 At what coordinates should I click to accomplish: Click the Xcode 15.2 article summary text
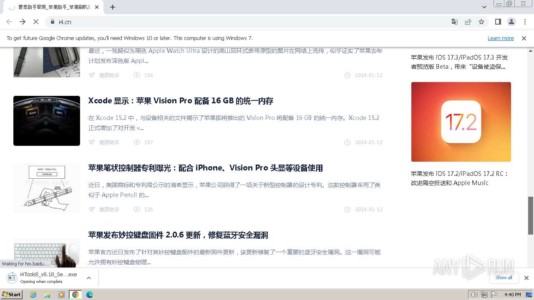click(x=234, y=123)
